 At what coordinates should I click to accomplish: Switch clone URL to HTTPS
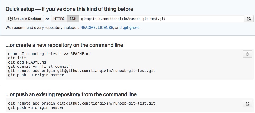59,19
